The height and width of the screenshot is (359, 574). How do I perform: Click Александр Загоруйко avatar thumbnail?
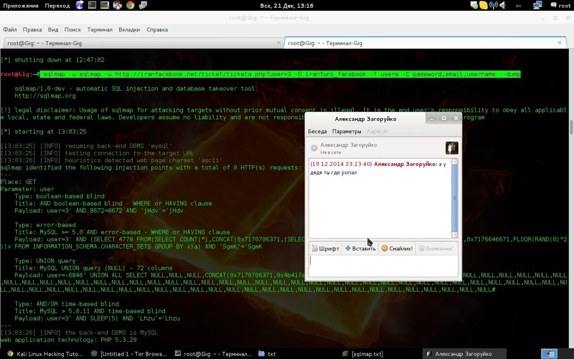click(452, 148)
